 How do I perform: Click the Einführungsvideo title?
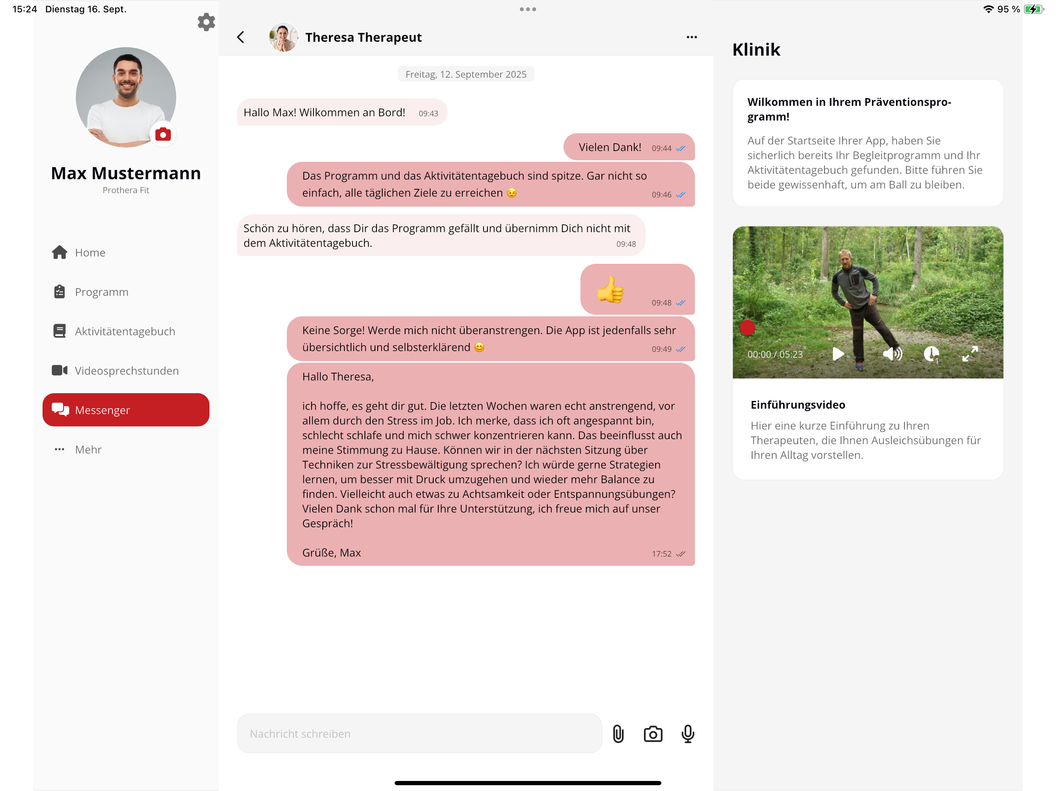pos(798,404)
